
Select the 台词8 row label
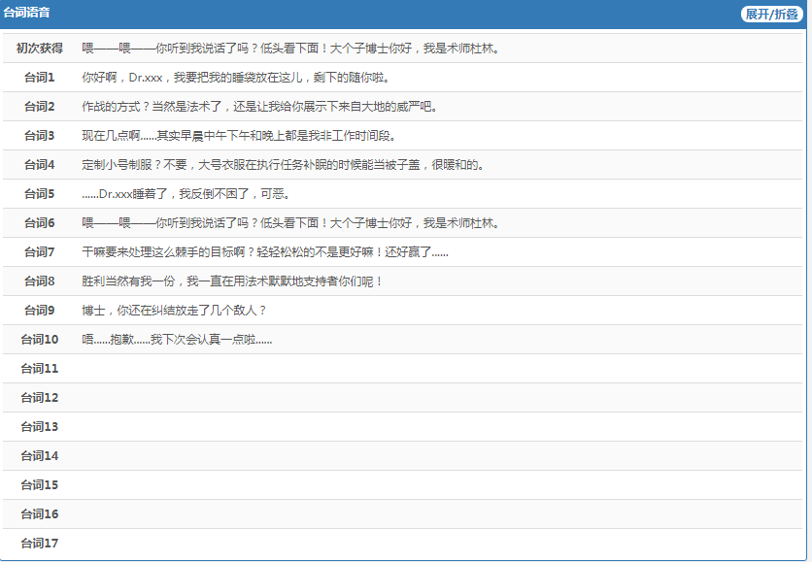coord(40,281)
